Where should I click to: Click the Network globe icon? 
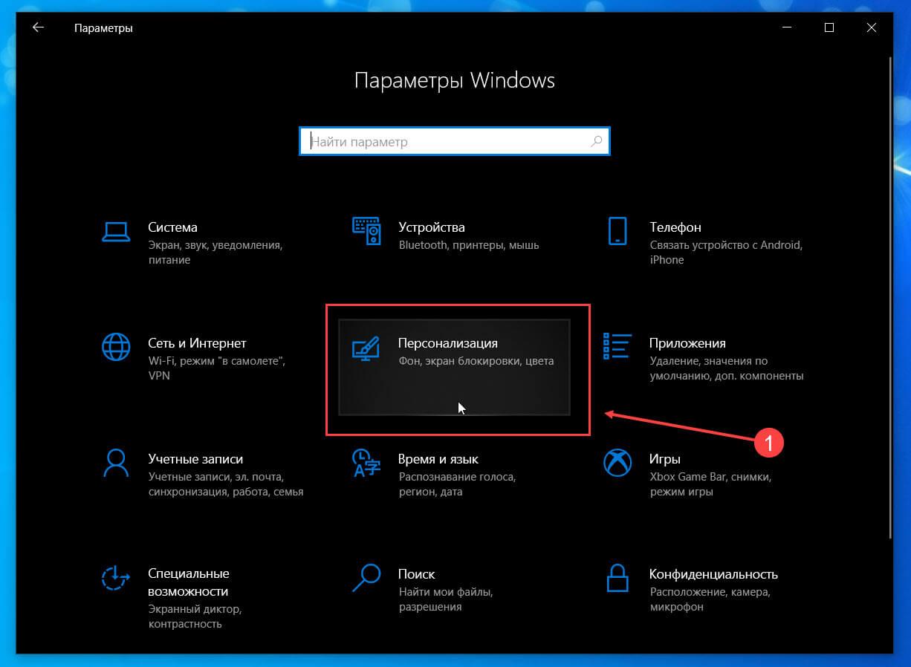tap(116, 347)
